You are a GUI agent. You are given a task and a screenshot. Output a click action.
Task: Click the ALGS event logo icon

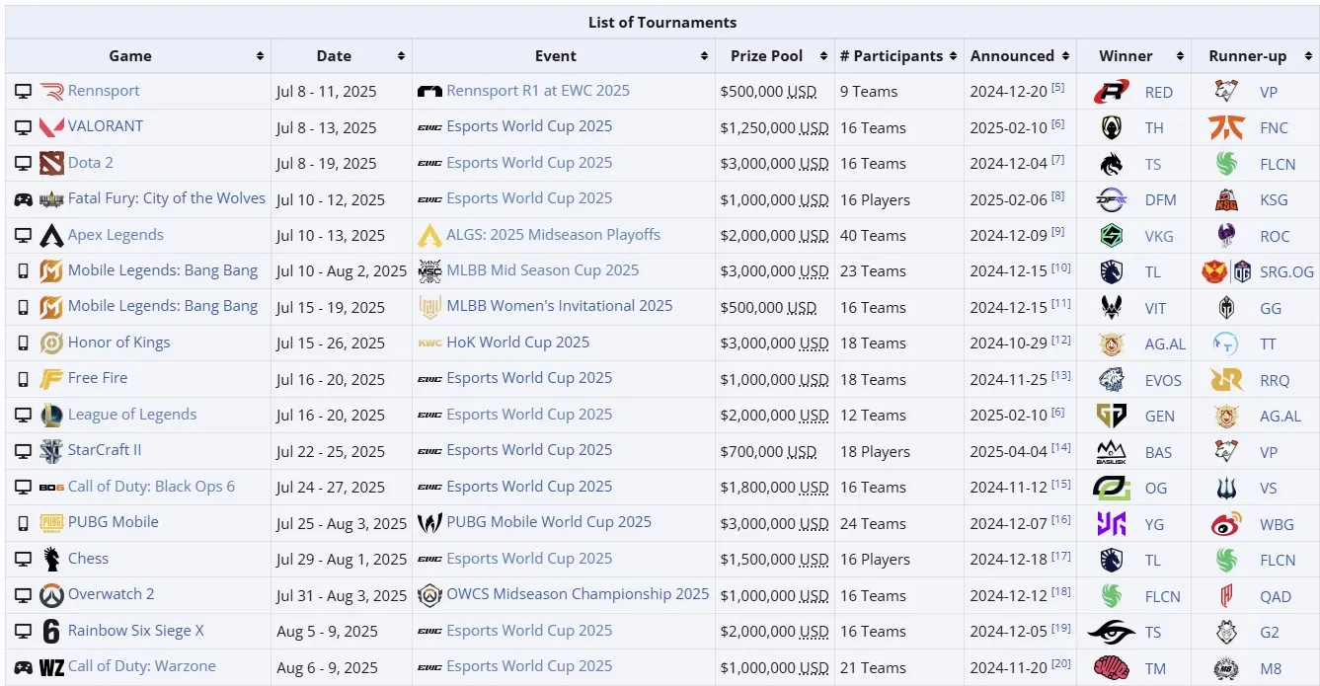click(x=429, y=236)
